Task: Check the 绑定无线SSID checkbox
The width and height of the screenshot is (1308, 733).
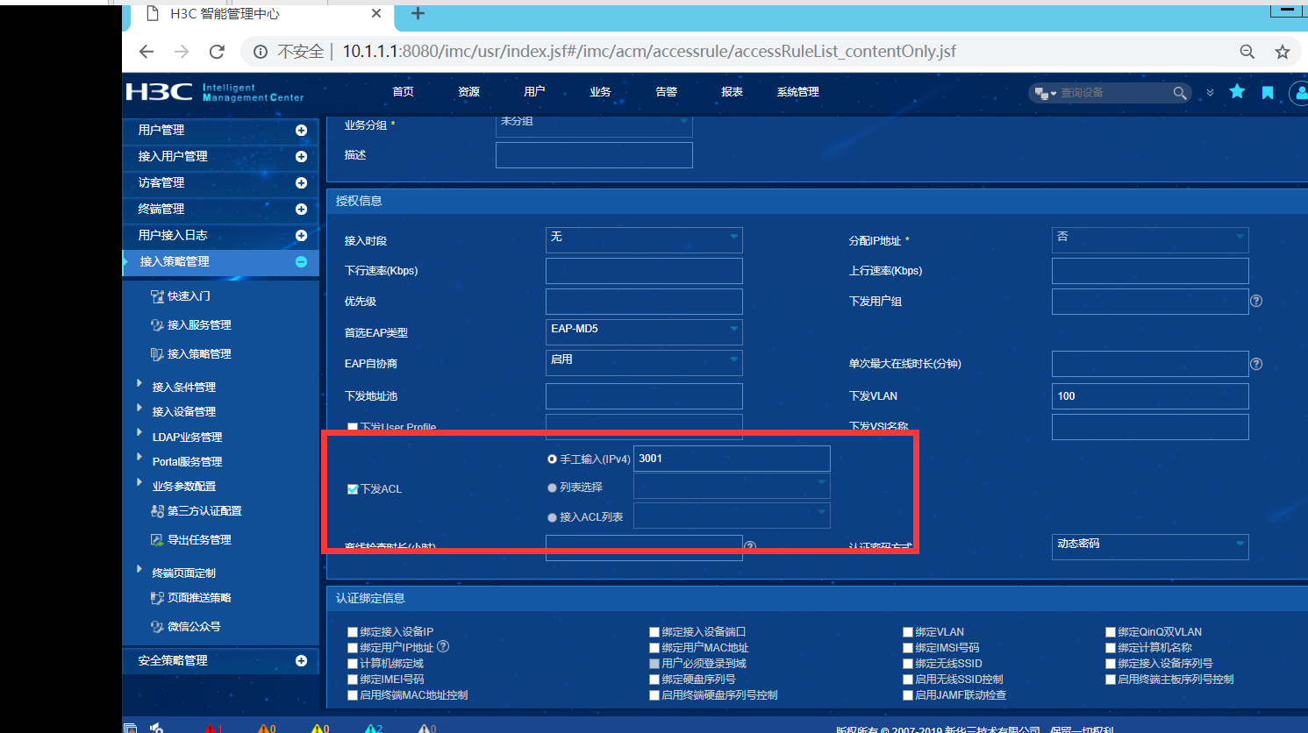Action: pyautogui.click(x=908, y=663)
